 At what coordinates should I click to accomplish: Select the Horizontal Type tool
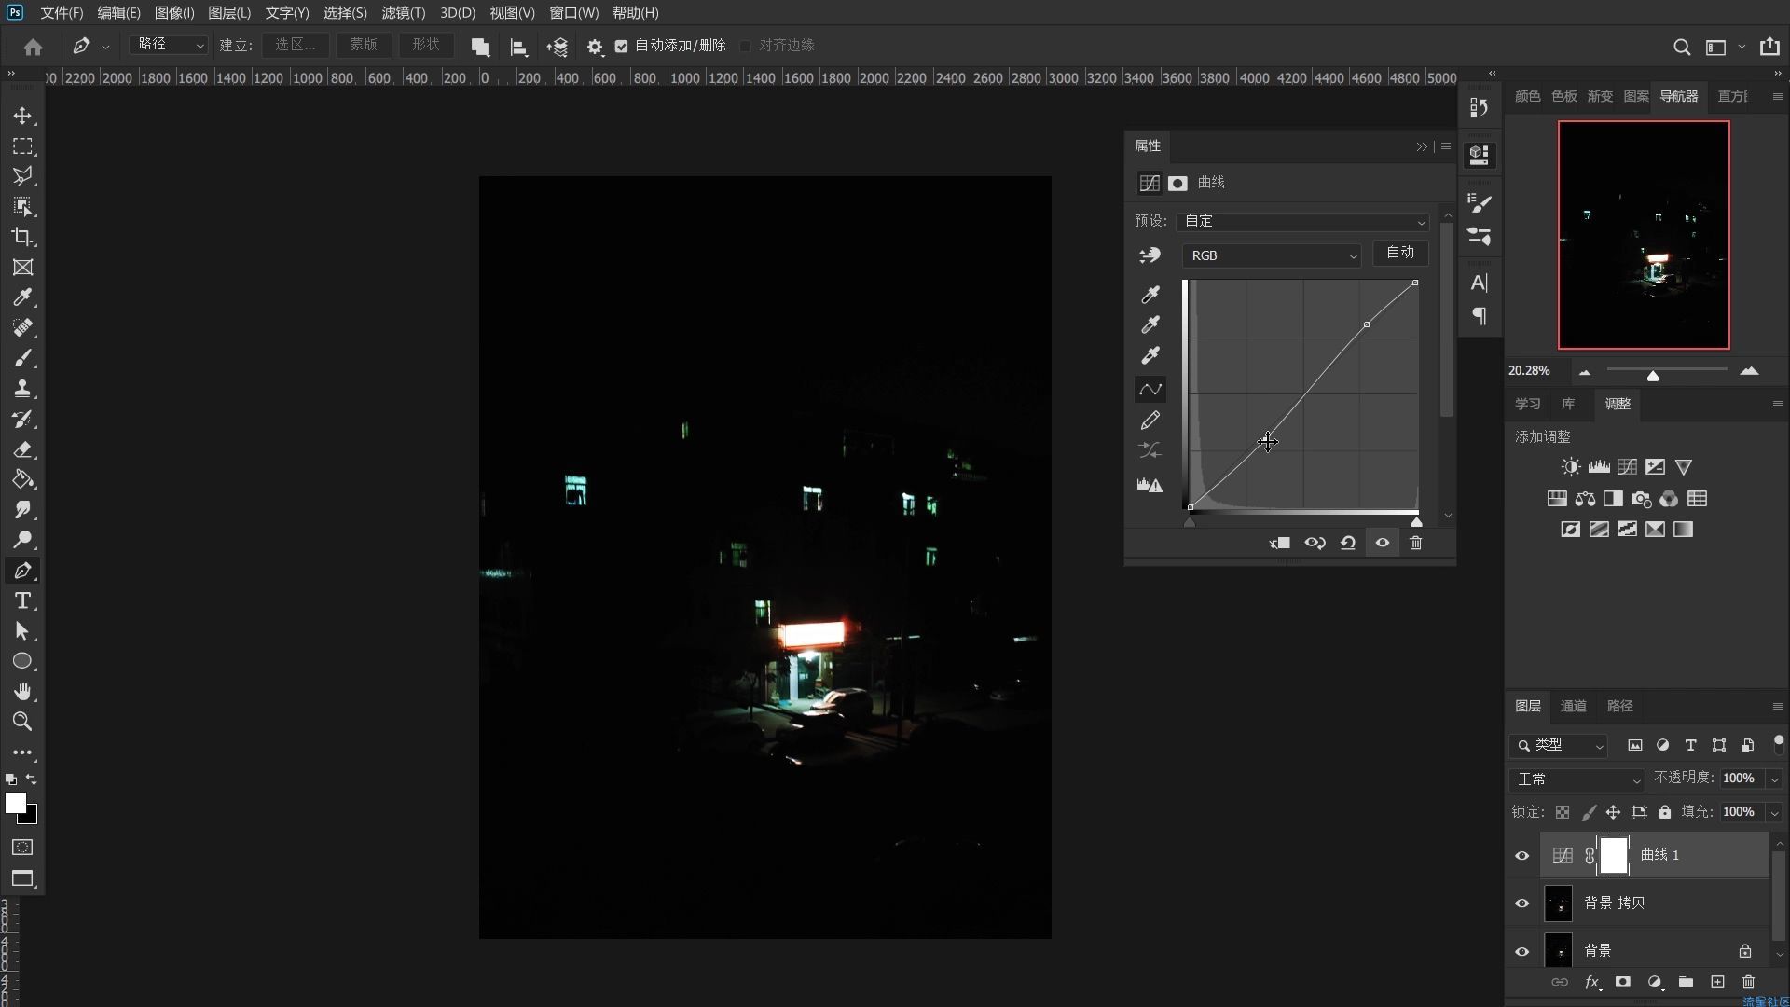point(22,600)
